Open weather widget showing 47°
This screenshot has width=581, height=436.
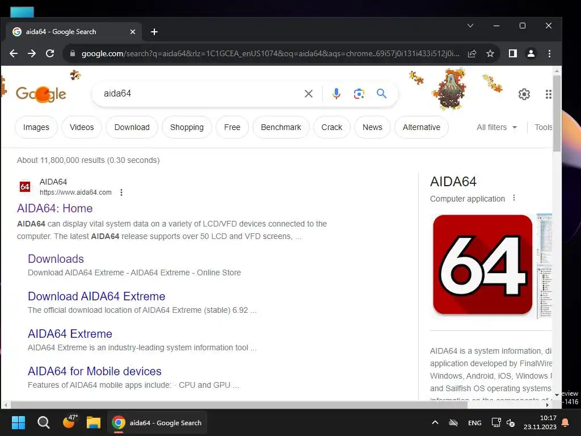coord(69,422)
